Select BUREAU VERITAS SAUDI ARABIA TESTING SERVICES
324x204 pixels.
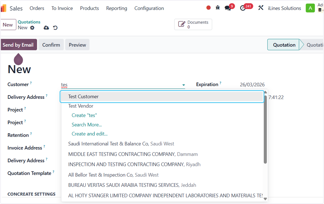[162, 185]
